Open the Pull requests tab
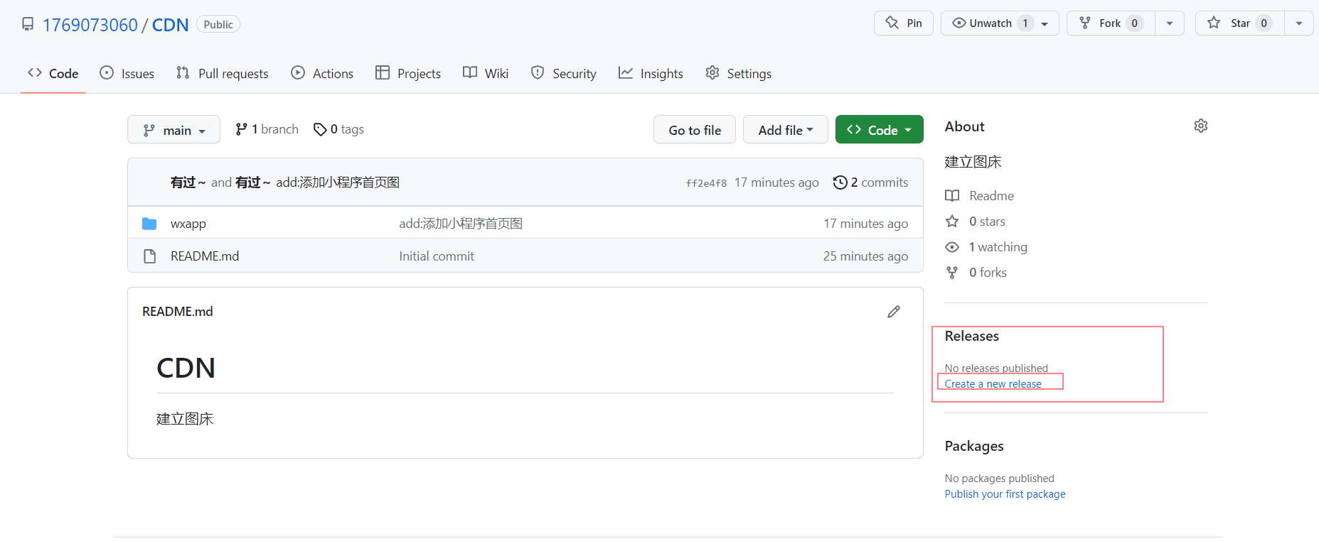The image size is (1319, 541). coord(223,73)
